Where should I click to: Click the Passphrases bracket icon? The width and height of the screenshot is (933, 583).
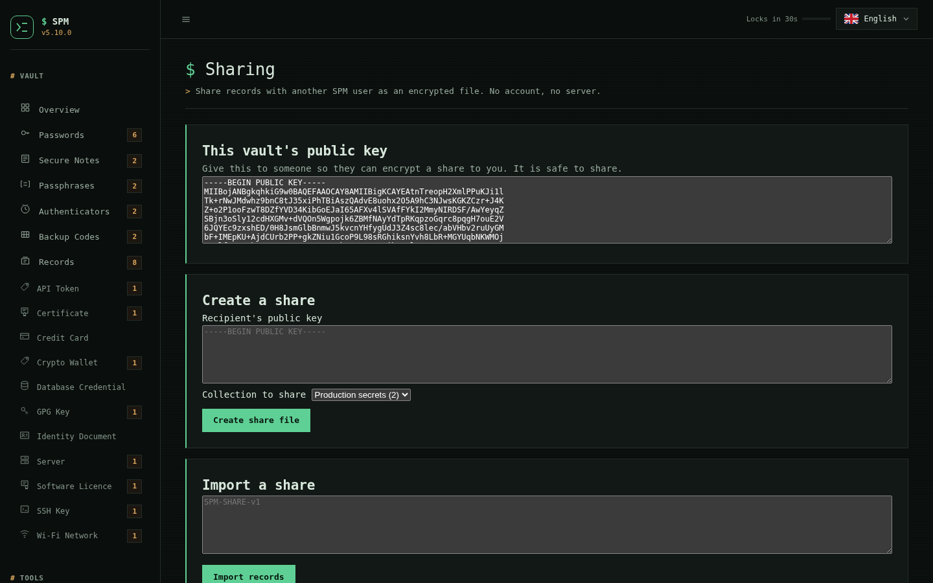(x=25, y=184)
